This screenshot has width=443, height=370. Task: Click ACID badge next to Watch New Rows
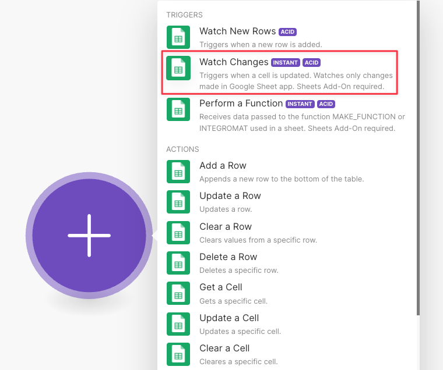click(x=287, y=32)
